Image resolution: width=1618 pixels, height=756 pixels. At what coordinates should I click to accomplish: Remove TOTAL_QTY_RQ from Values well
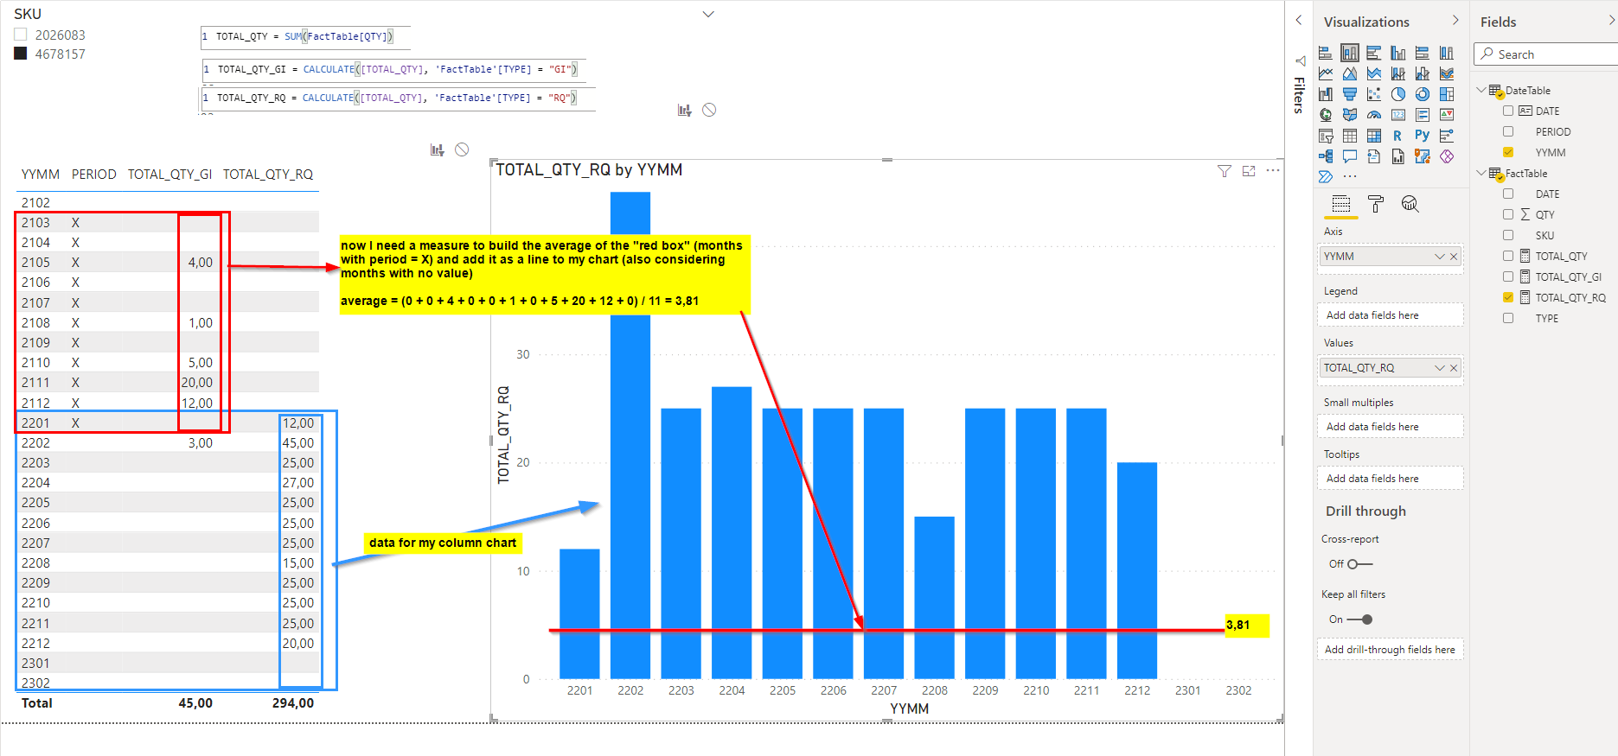pos(1454,368)
